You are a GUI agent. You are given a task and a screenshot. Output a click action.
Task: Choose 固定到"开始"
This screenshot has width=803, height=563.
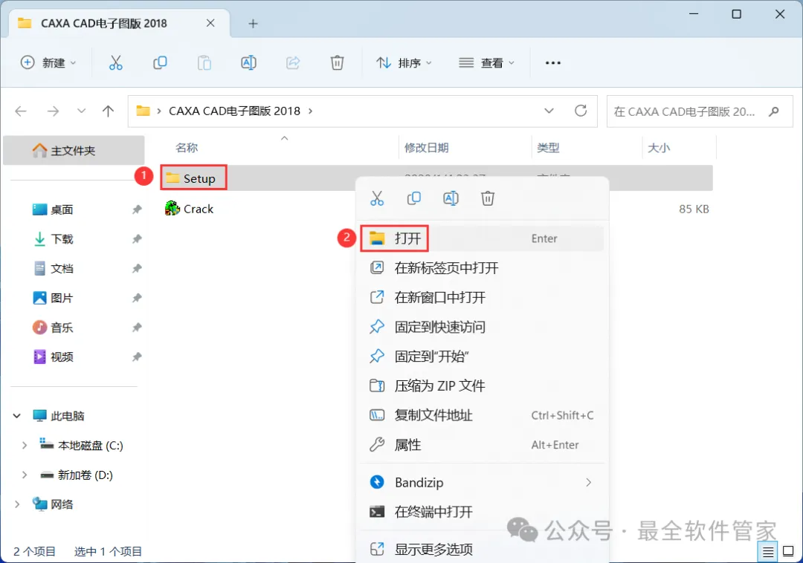click(x=482, y=357)
